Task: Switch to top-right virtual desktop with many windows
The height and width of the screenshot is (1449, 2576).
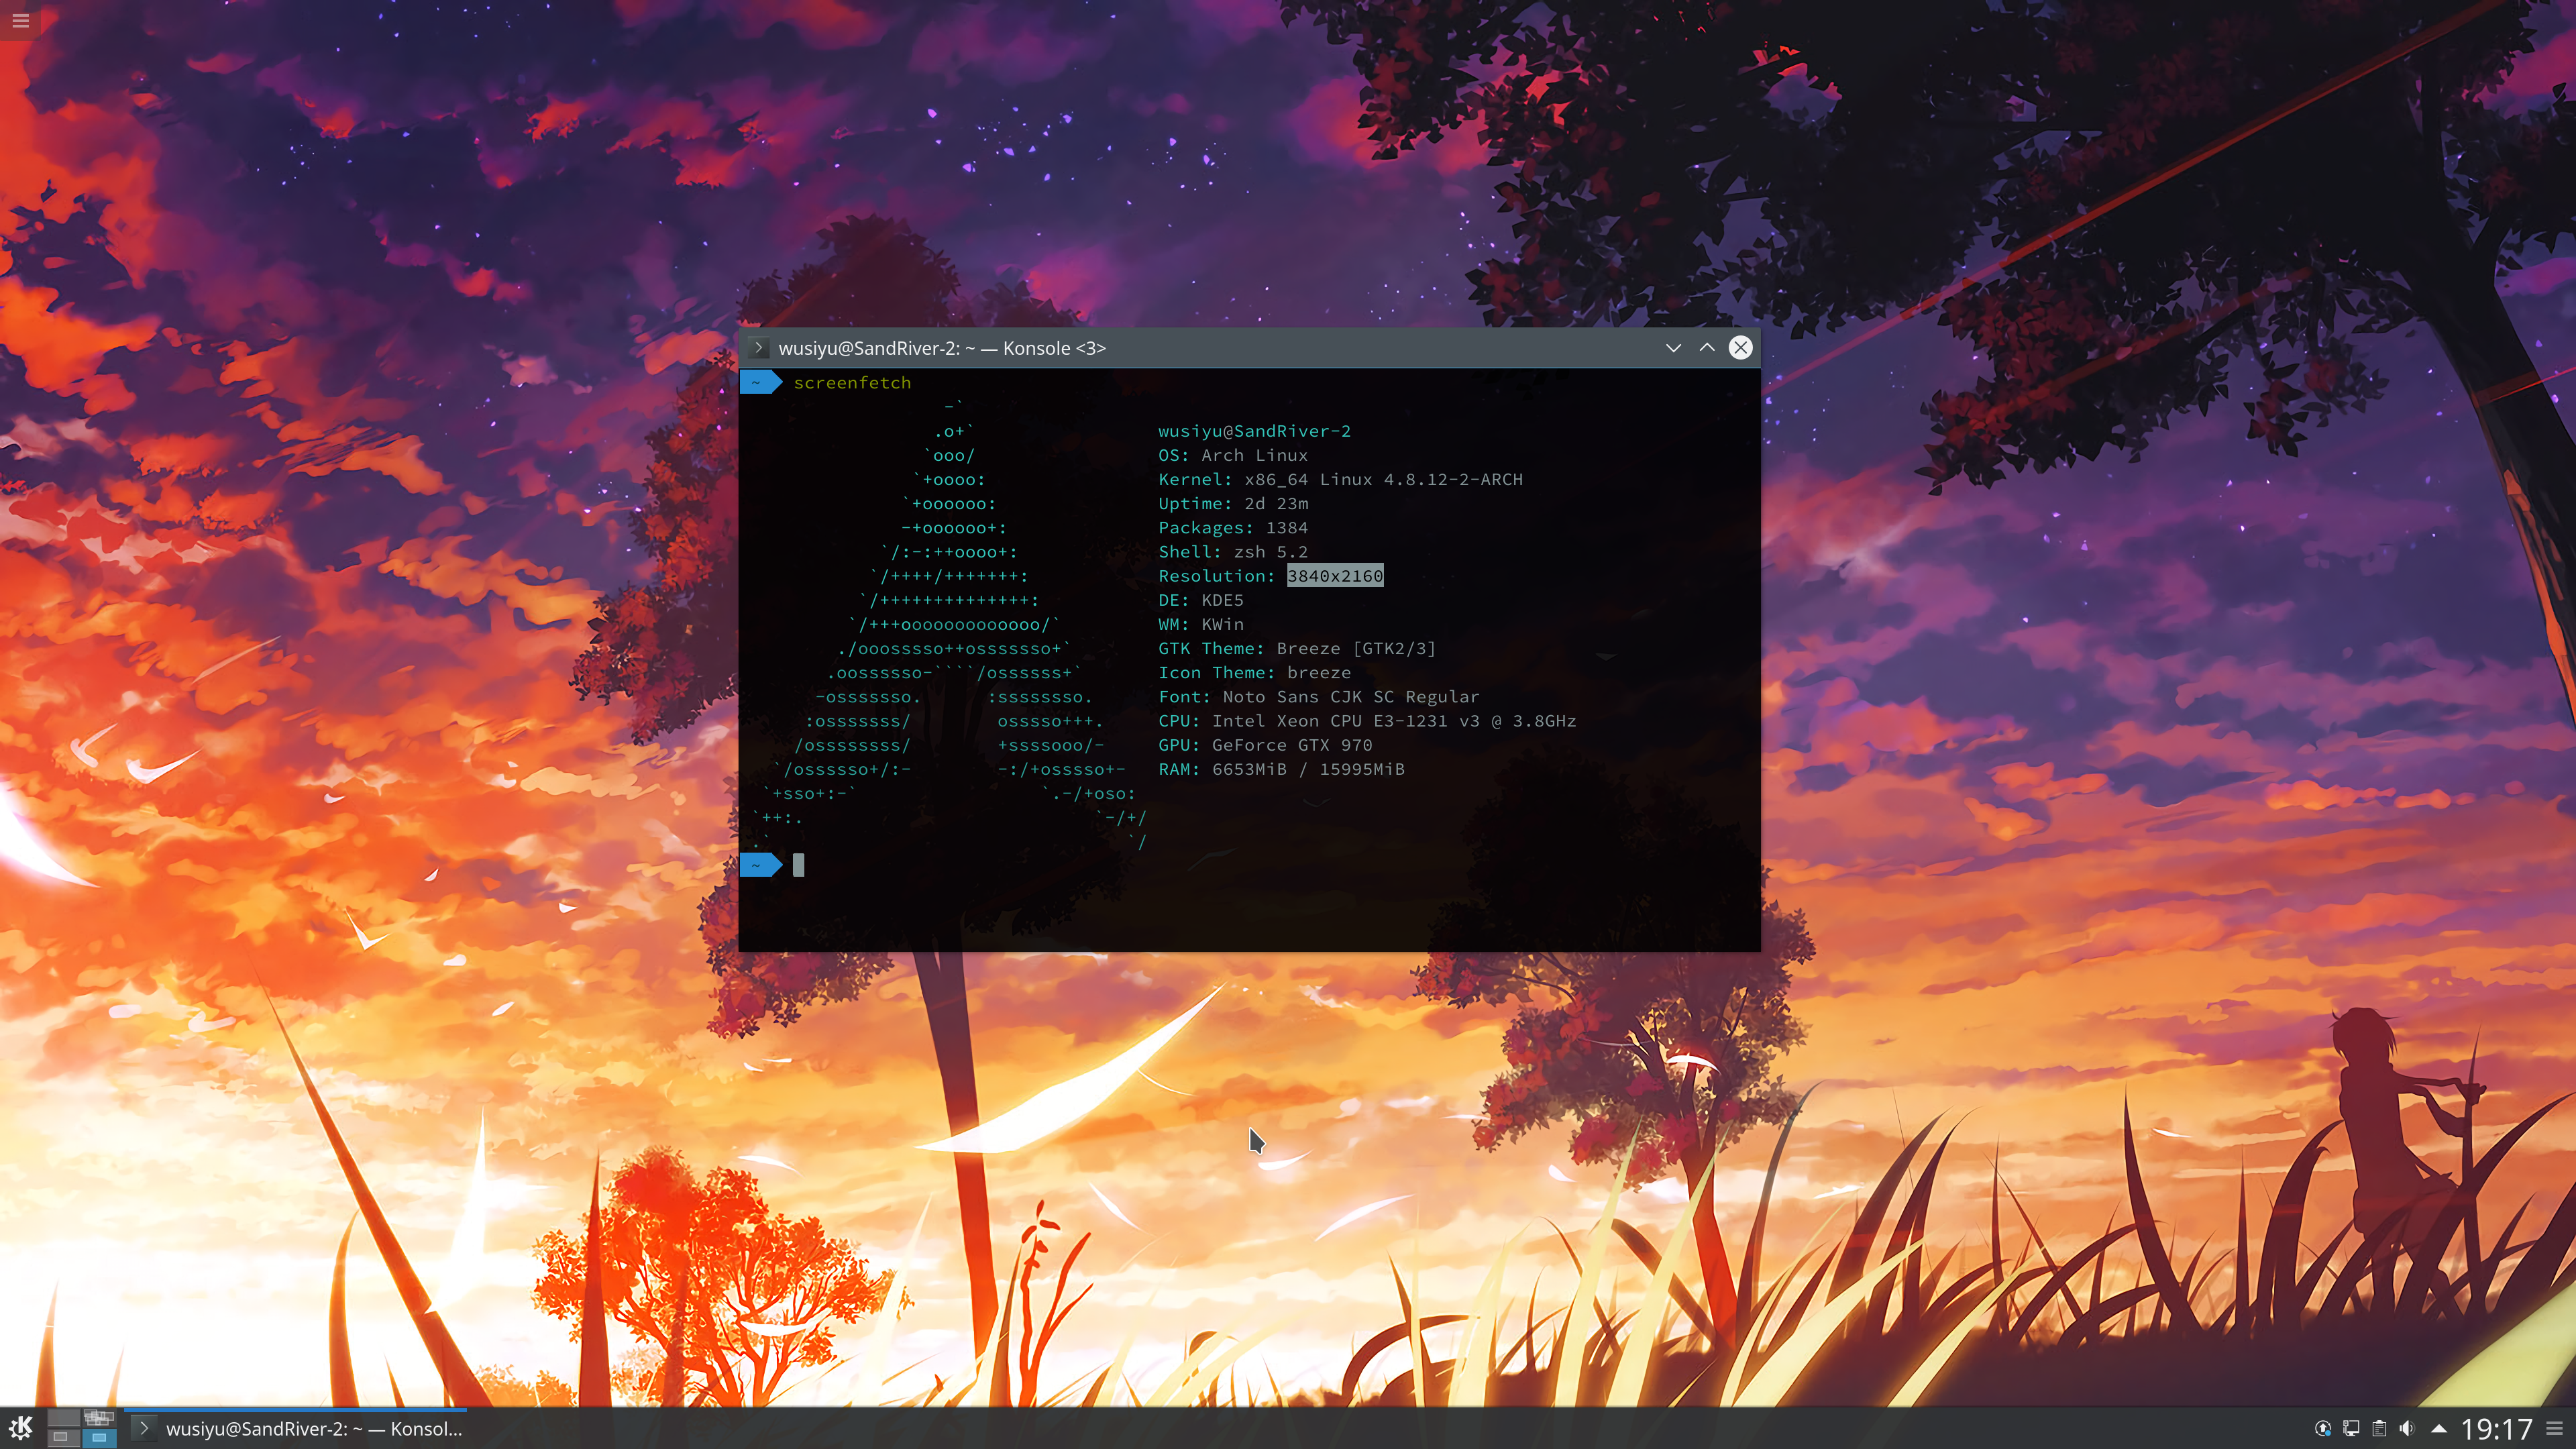Action: (x=99, y=1418)
